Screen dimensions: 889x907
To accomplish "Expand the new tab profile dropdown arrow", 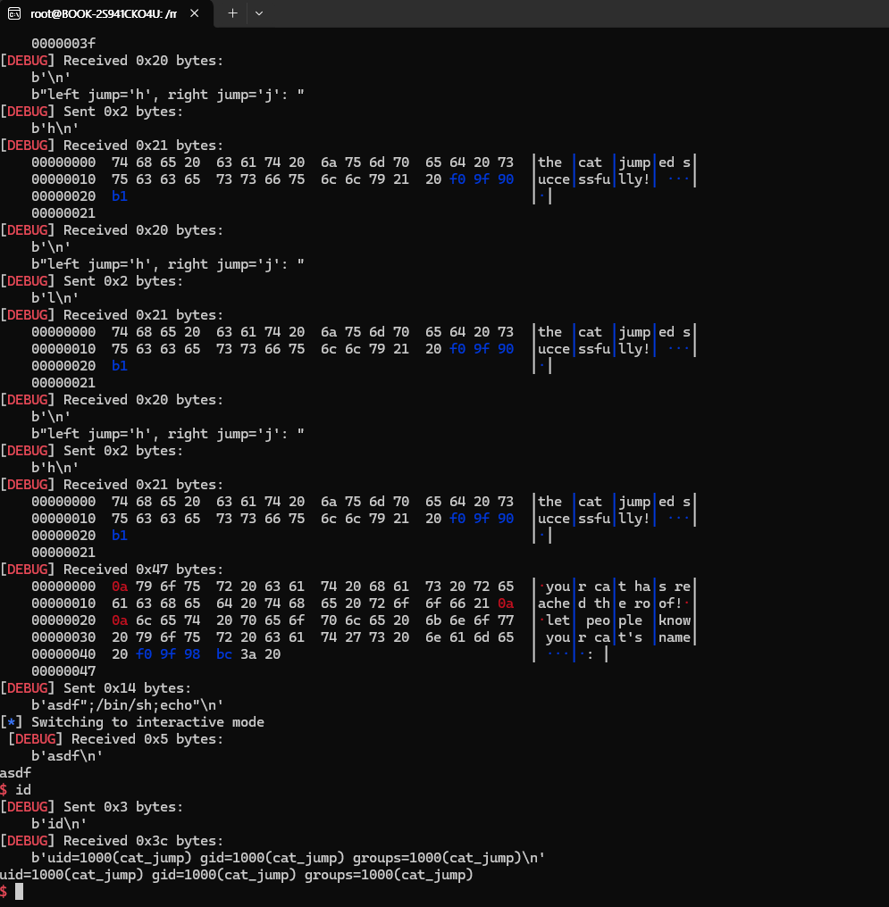I will [x=259, y=13].
